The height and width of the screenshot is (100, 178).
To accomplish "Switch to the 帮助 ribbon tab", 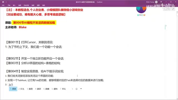I will click(x=44, y=5).
